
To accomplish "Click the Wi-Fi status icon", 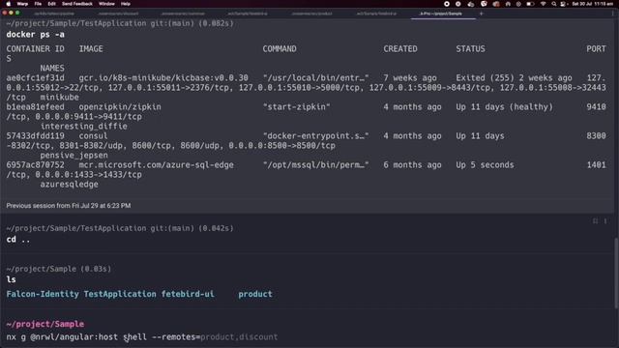I will click(x=544, y=4).
